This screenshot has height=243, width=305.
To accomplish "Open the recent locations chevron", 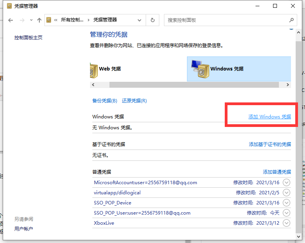I will 31,20.
